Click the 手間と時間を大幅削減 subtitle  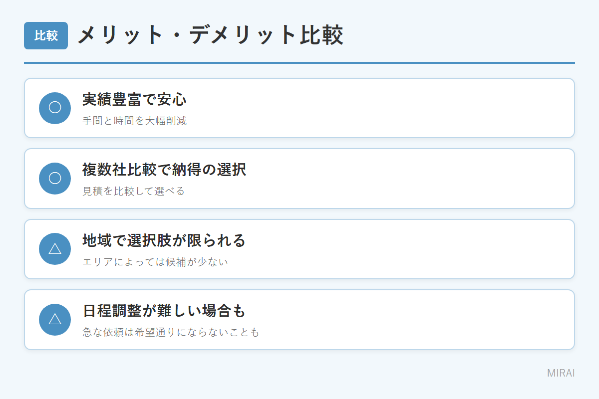click(x=134, y=121)
